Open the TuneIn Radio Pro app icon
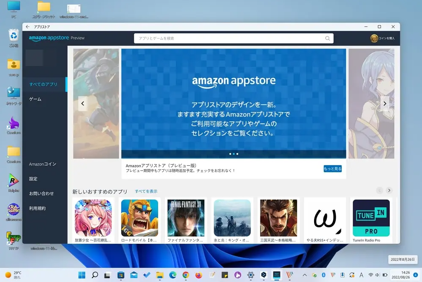422x282 pixels. [371, 218]
